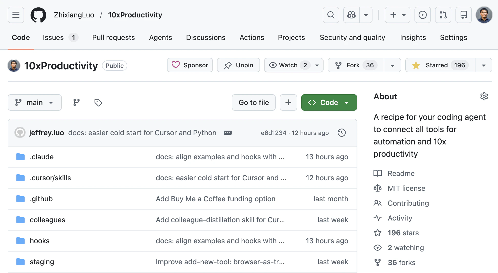
Task: Open the hamburger navigation menu
Action: (16, 15)
